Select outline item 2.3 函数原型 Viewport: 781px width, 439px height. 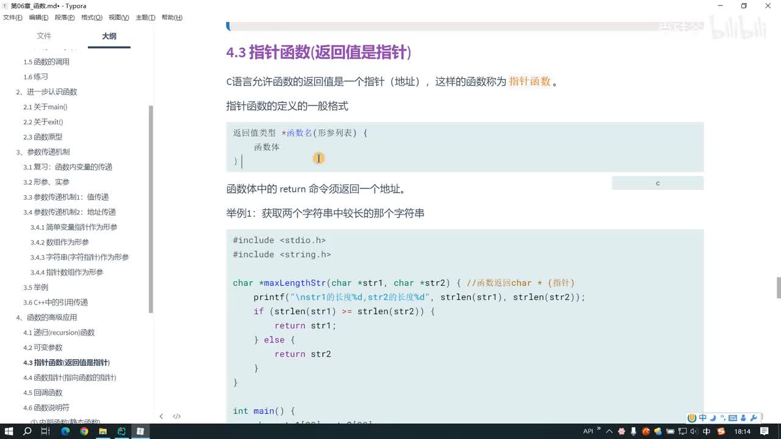point(43,137)
